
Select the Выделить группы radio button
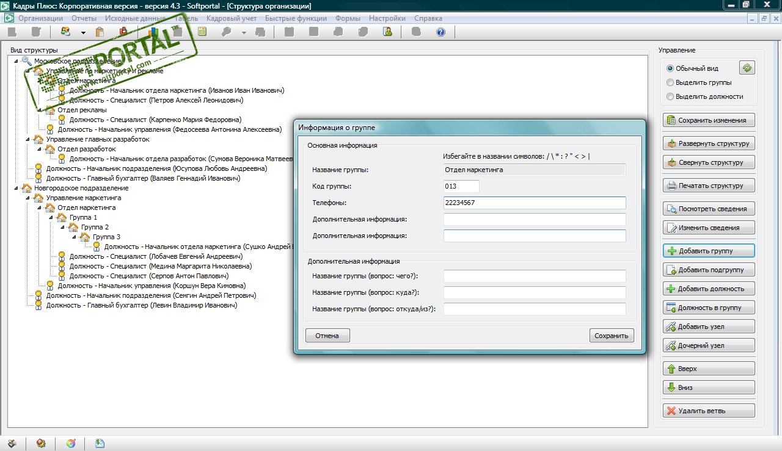tap(670, 82)
